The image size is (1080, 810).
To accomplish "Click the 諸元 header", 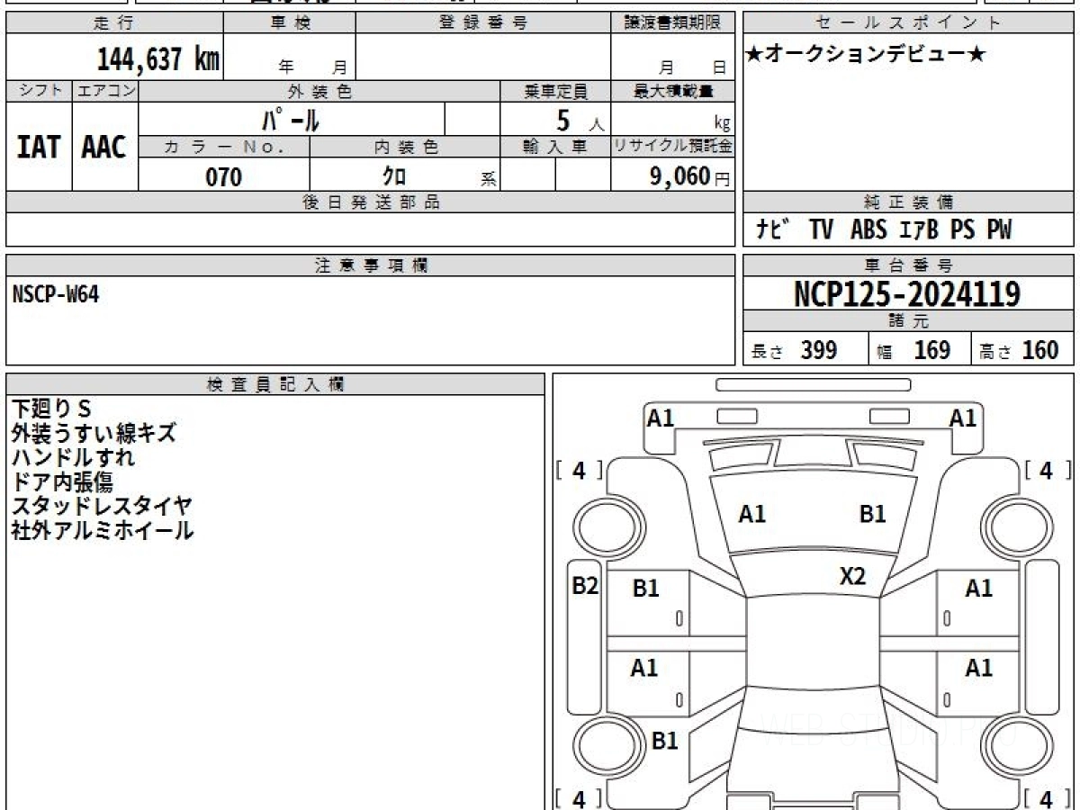I will coord(908,321).
